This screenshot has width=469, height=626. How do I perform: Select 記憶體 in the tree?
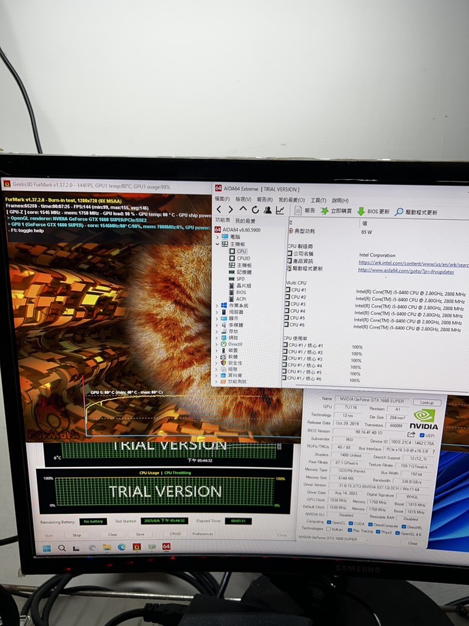[x=240, y=272]
